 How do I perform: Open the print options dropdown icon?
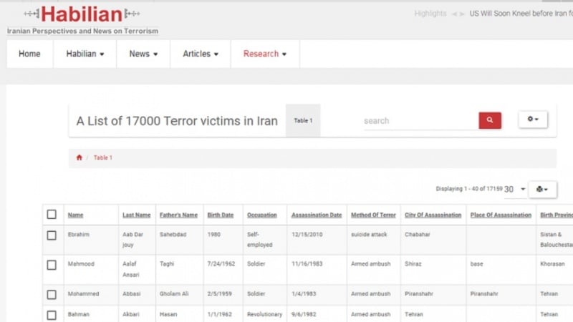pyautogui.click(x=542, y=189)
